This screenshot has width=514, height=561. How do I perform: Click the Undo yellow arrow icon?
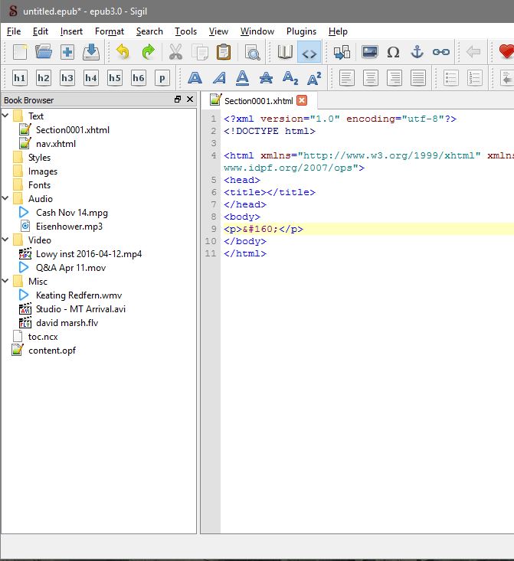(123, 53)
